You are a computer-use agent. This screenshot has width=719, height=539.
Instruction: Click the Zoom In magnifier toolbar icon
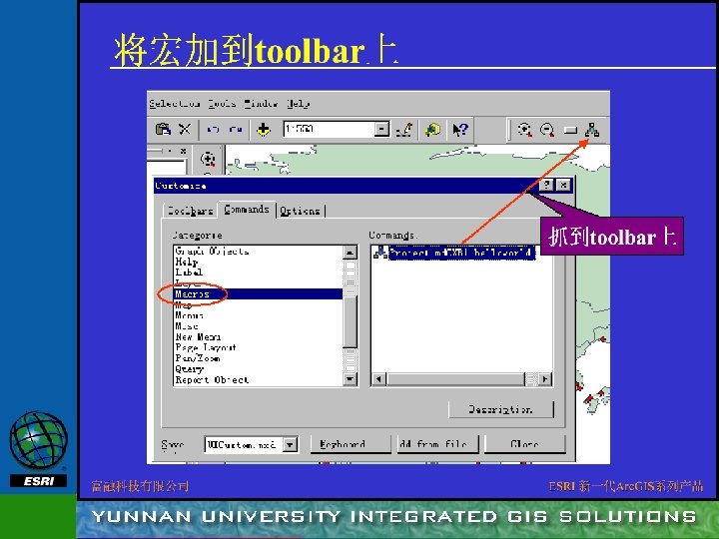click(524, 130)
